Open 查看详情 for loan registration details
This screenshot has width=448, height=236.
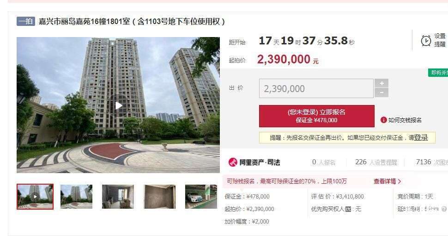tap(387, 181)
